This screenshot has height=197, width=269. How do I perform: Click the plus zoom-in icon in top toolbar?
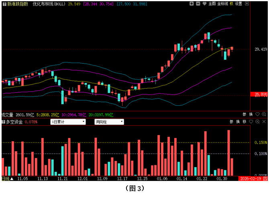(x=192, y=4)
